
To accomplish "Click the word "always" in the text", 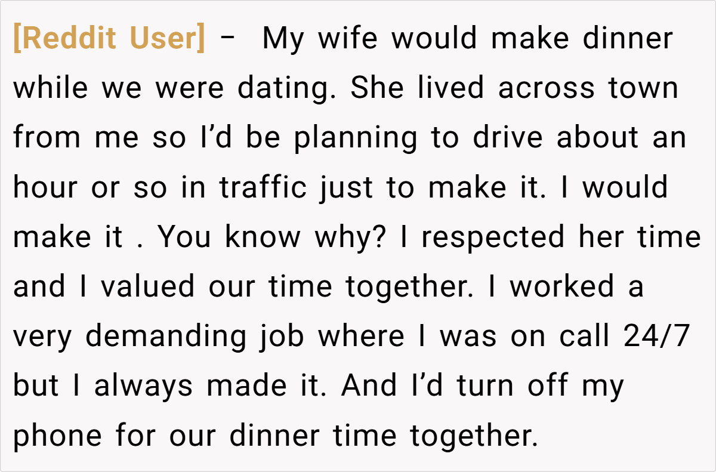I will click(144, 386).
